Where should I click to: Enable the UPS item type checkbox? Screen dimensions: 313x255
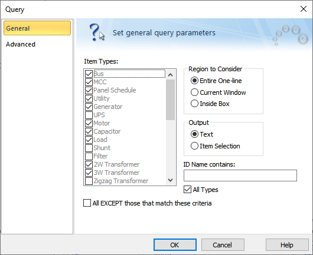click(89, 115)
